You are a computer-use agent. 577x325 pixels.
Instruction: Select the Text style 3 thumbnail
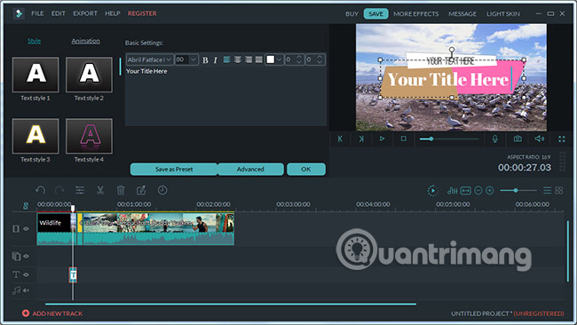36,136
